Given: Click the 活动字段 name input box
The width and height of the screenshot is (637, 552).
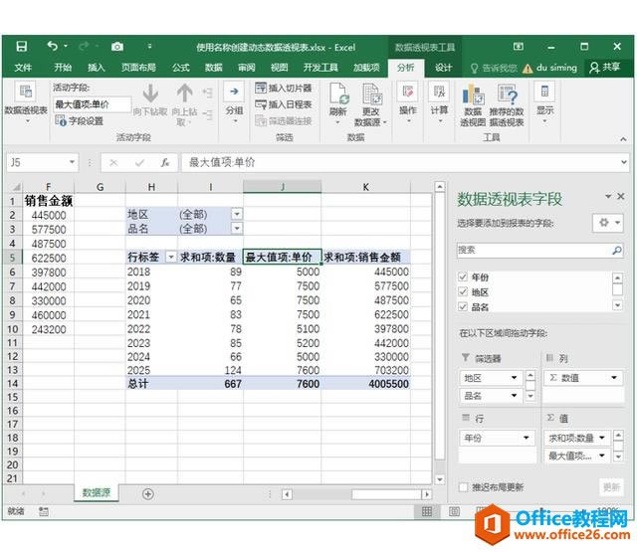Looking at the screenshot, I should (92, 104).
